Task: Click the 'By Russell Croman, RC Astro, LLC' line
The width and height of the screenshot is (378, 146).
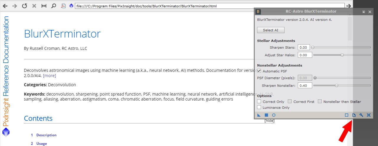Action: [x=55, y=48]
